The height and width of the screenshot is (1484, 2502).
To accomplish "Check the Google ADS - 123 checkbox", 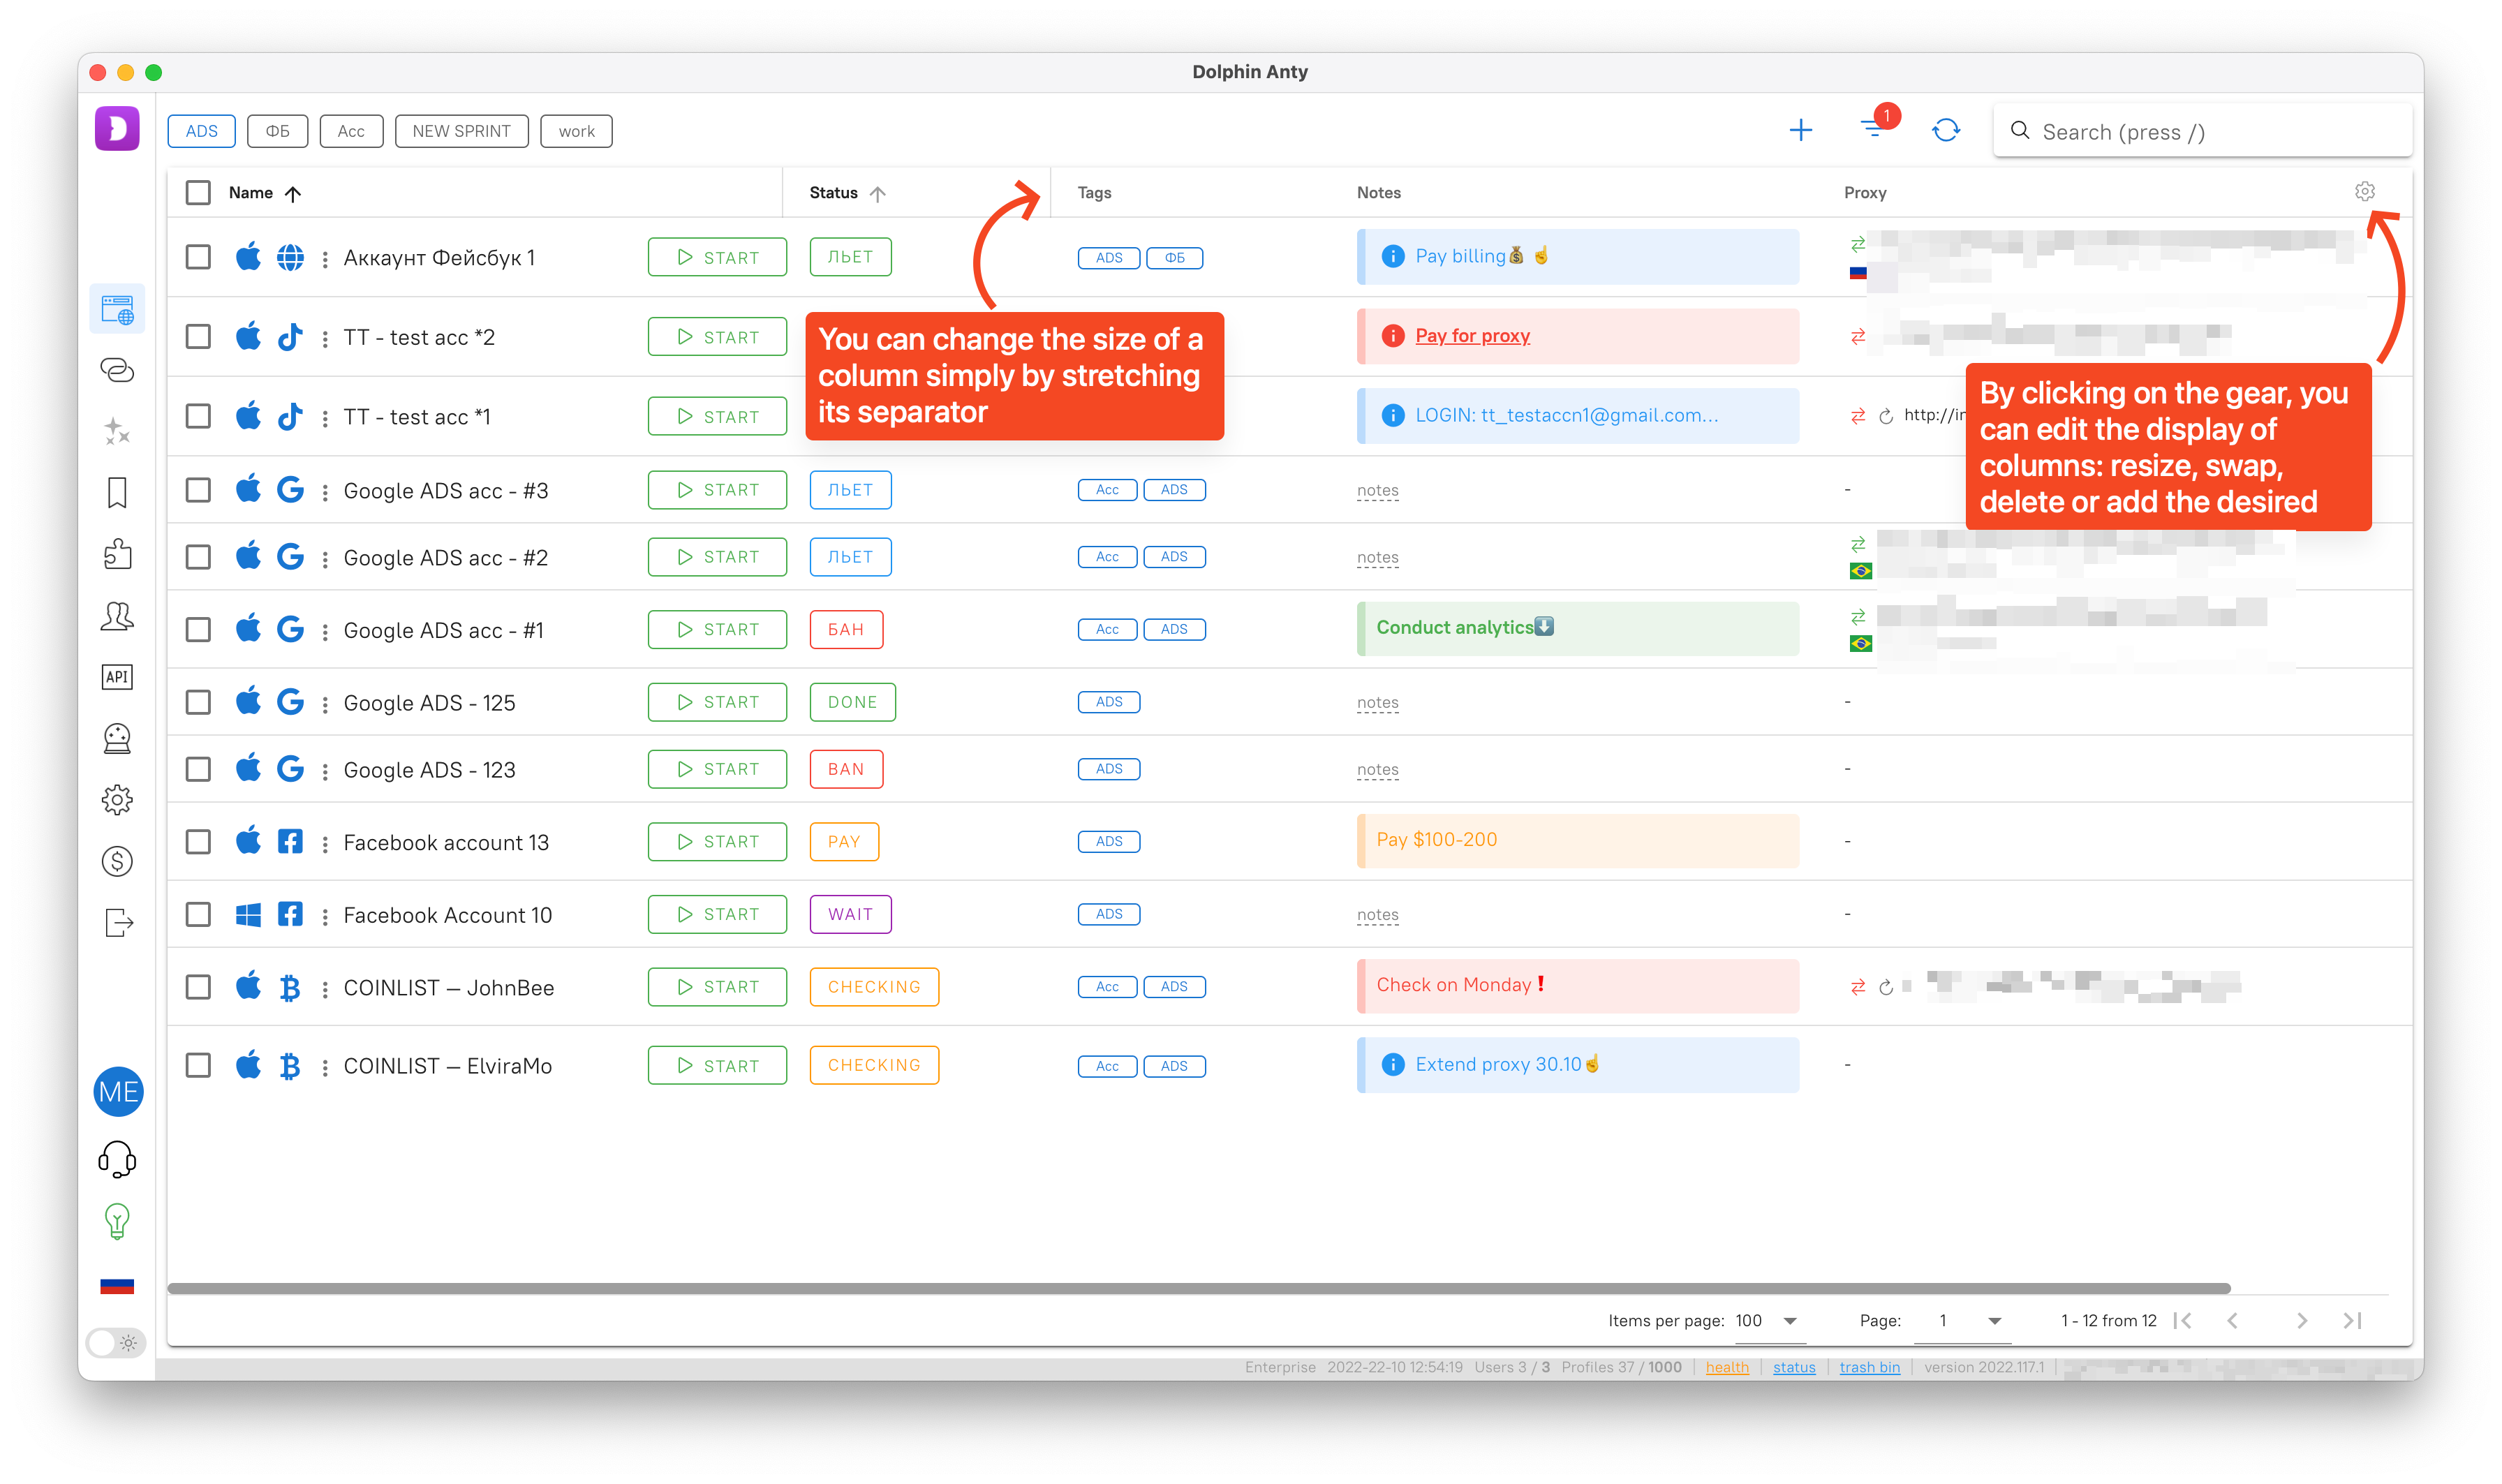I will 198,769.
